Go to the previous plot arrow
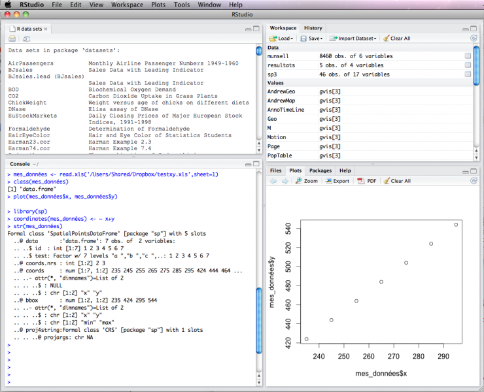The image size is (484, 392). click(273, 181)
